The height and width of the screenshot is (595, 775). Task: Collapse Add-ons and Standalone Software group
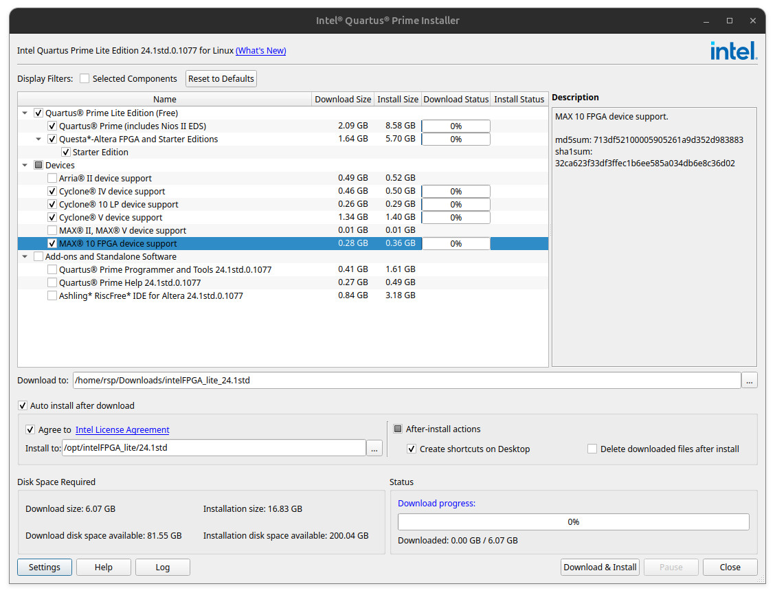(25, 257)
